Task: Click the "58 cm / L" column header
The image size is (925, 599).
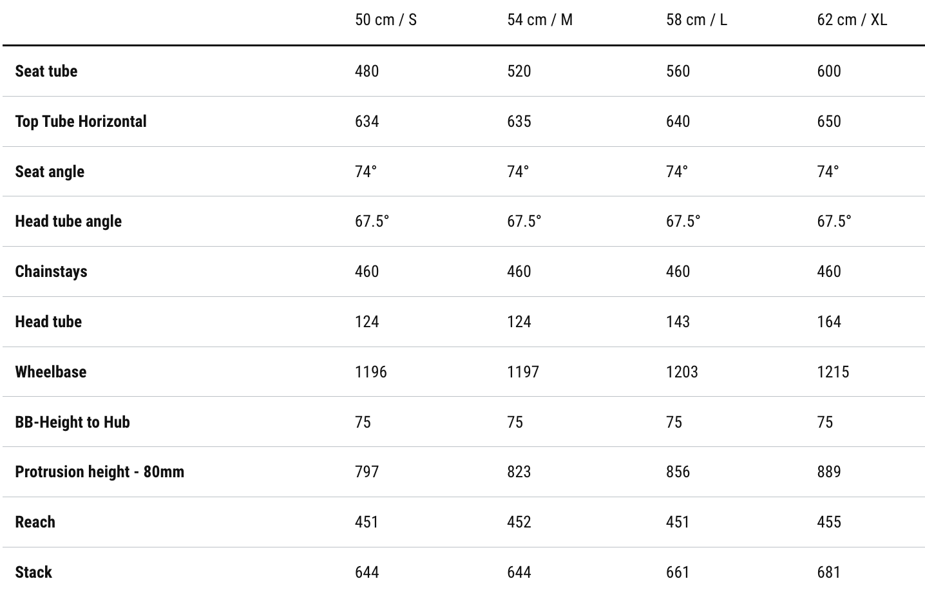Action: (x=696, y=20)
